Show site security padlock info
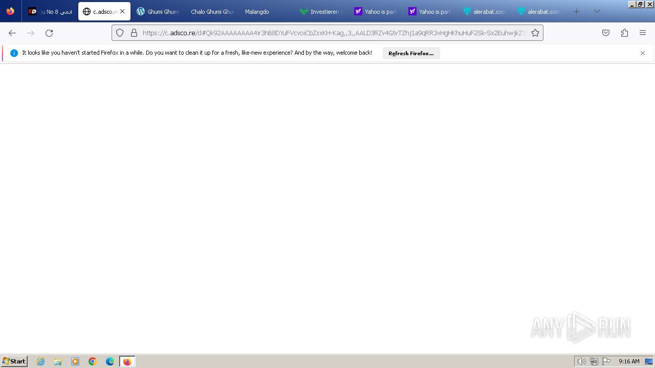The height and width of the screenshot is (368, 655). coord(134,33)
